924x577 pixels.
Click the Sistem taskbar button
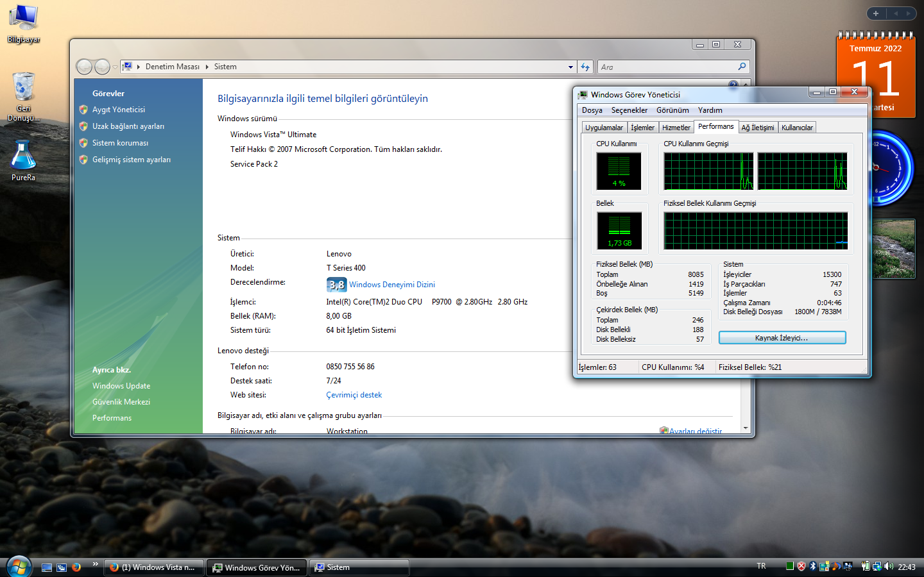click(359, 567)
